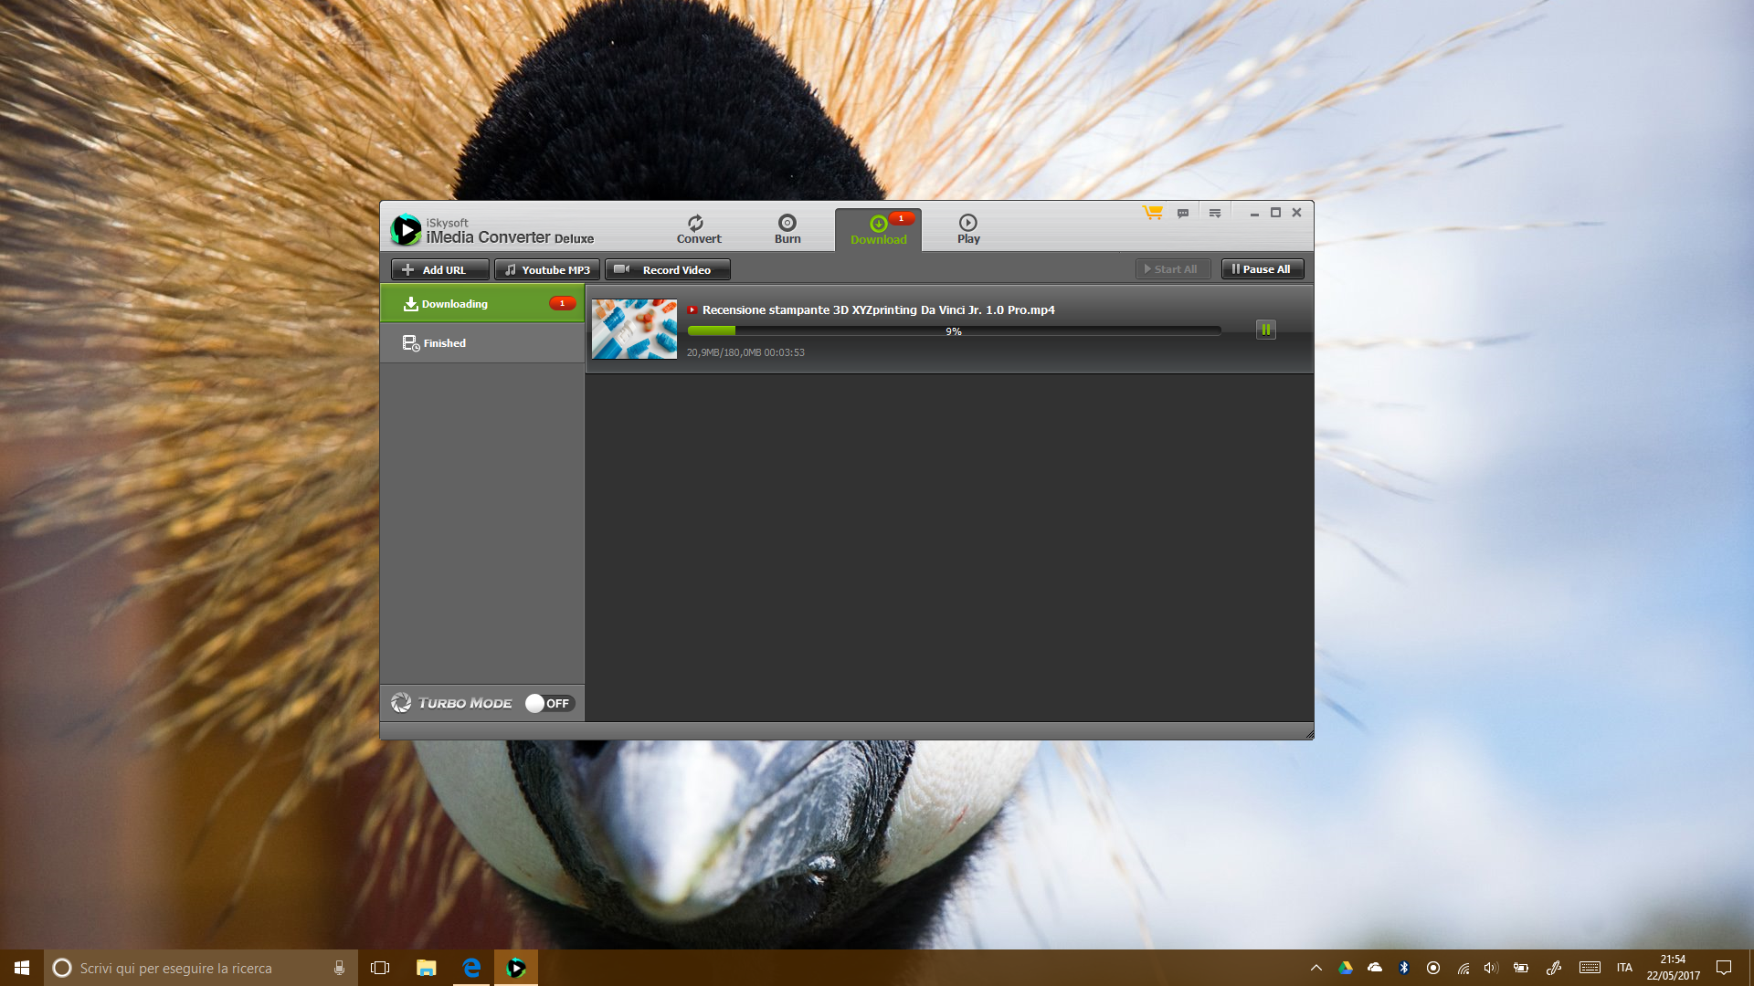Toggle Turbo Mode switch on

[x=549, y=703]
